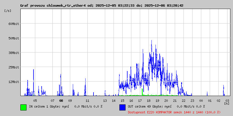This screenshot has width=233, height=116.
Task: Click the 38Mbit y-axis label
Action: [x=13, y=53]
